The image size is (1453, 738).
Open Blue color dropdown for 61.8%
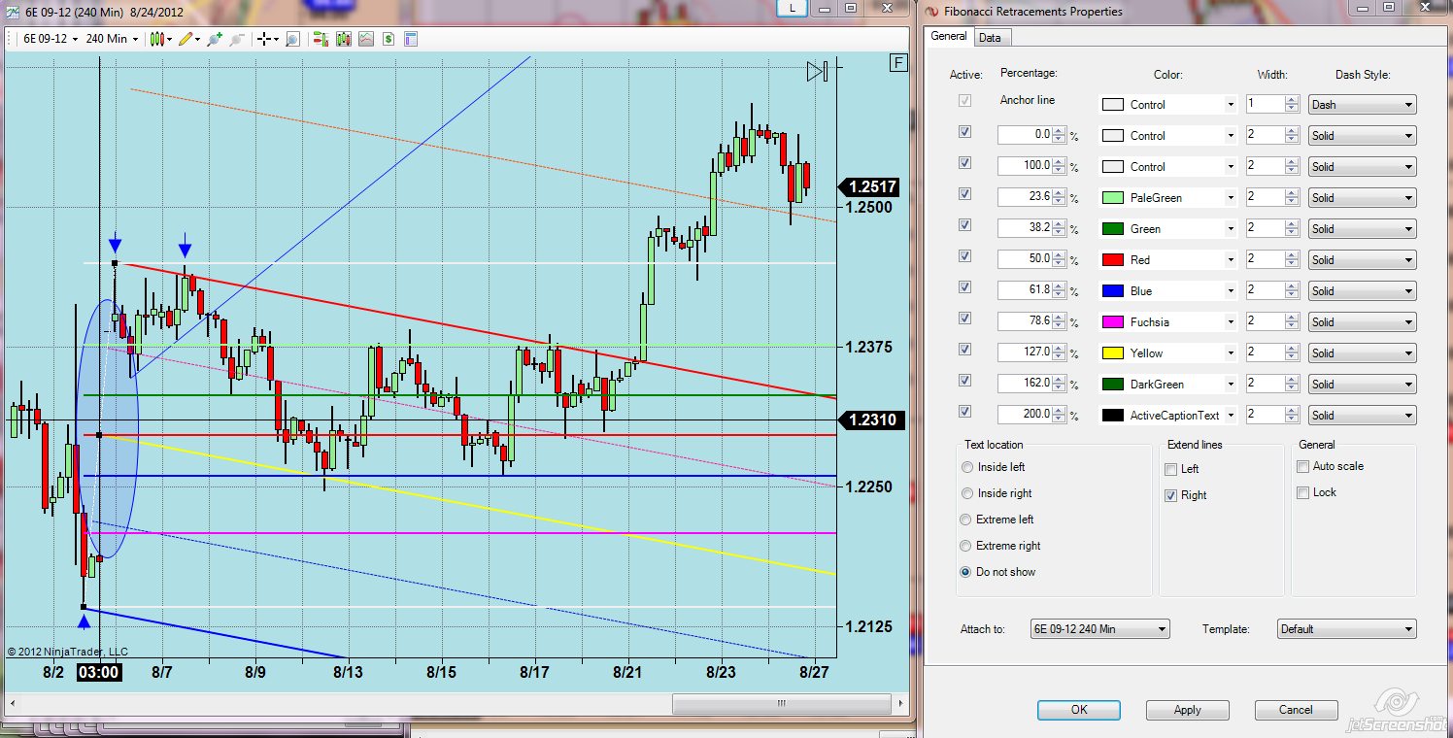click(x=1231, y=291)
